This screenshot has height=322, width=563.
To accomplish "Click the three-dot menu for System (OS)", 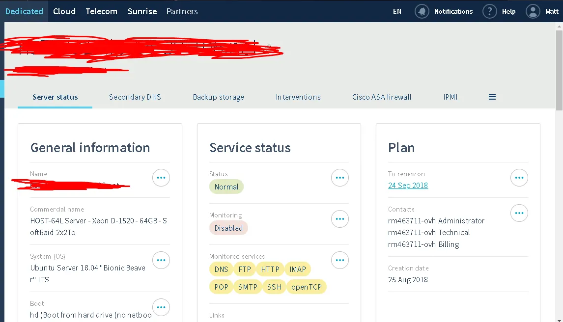I will pos(161,260).
